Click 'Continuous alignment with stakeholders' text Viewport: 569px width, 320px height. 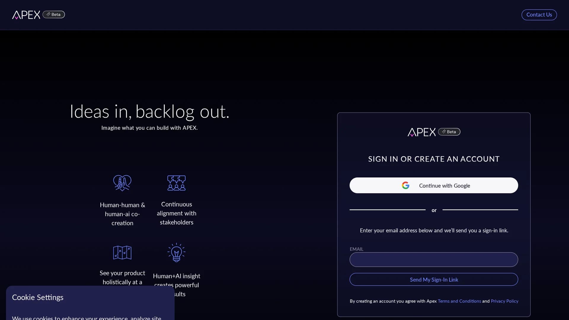[177, 213]
